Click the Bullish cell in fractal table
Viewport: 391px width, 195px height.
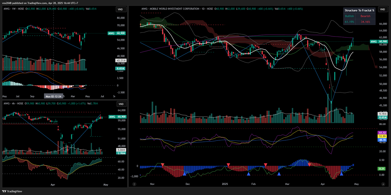[349, 16]
